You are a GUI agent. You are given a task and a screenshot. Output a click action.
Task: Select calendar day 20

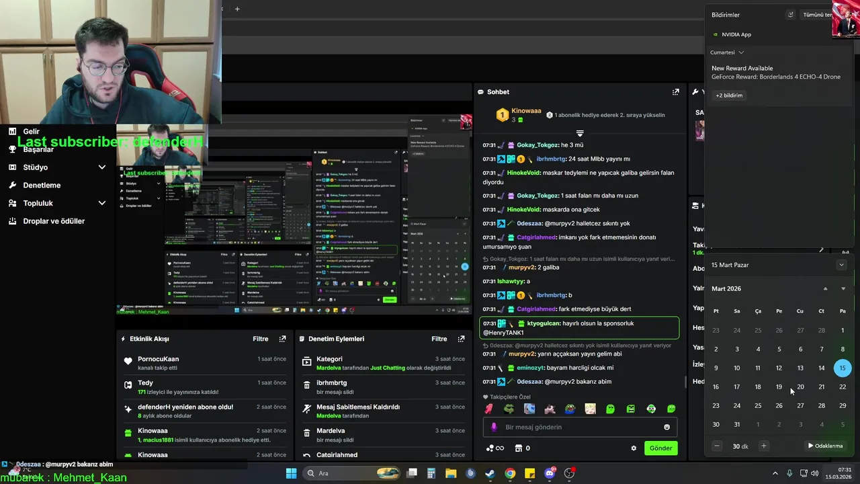[x=800, y=387]
